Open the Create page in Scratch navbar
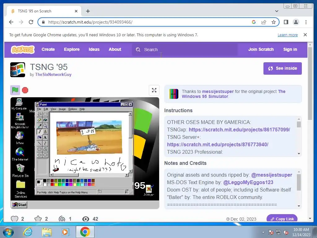This screenshot has width=317, height=238. click(48, 49)
